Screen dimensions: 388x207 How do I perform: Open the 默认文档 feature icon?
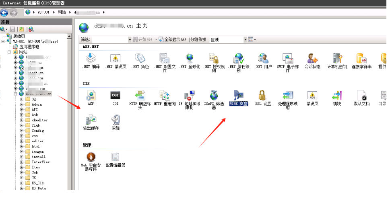[361, 96]
